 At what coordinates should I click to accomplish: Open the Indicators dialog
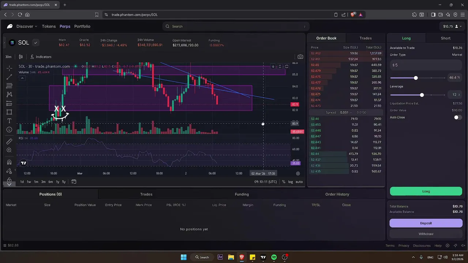[x=41, y=57]
